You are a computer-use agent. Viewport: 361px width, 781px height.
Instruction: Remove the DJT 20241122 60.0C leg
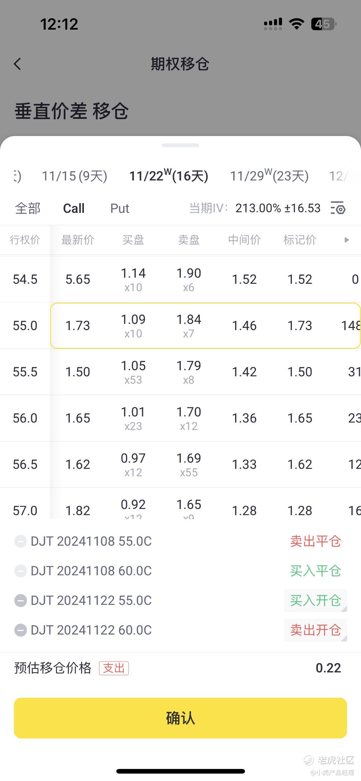pos(20,630)
